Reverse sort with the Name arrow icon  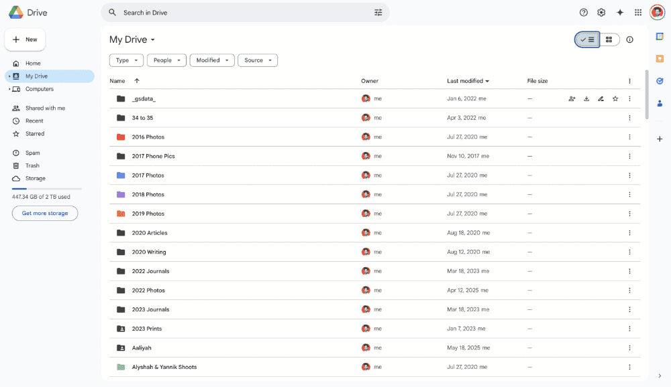[137, 81]
